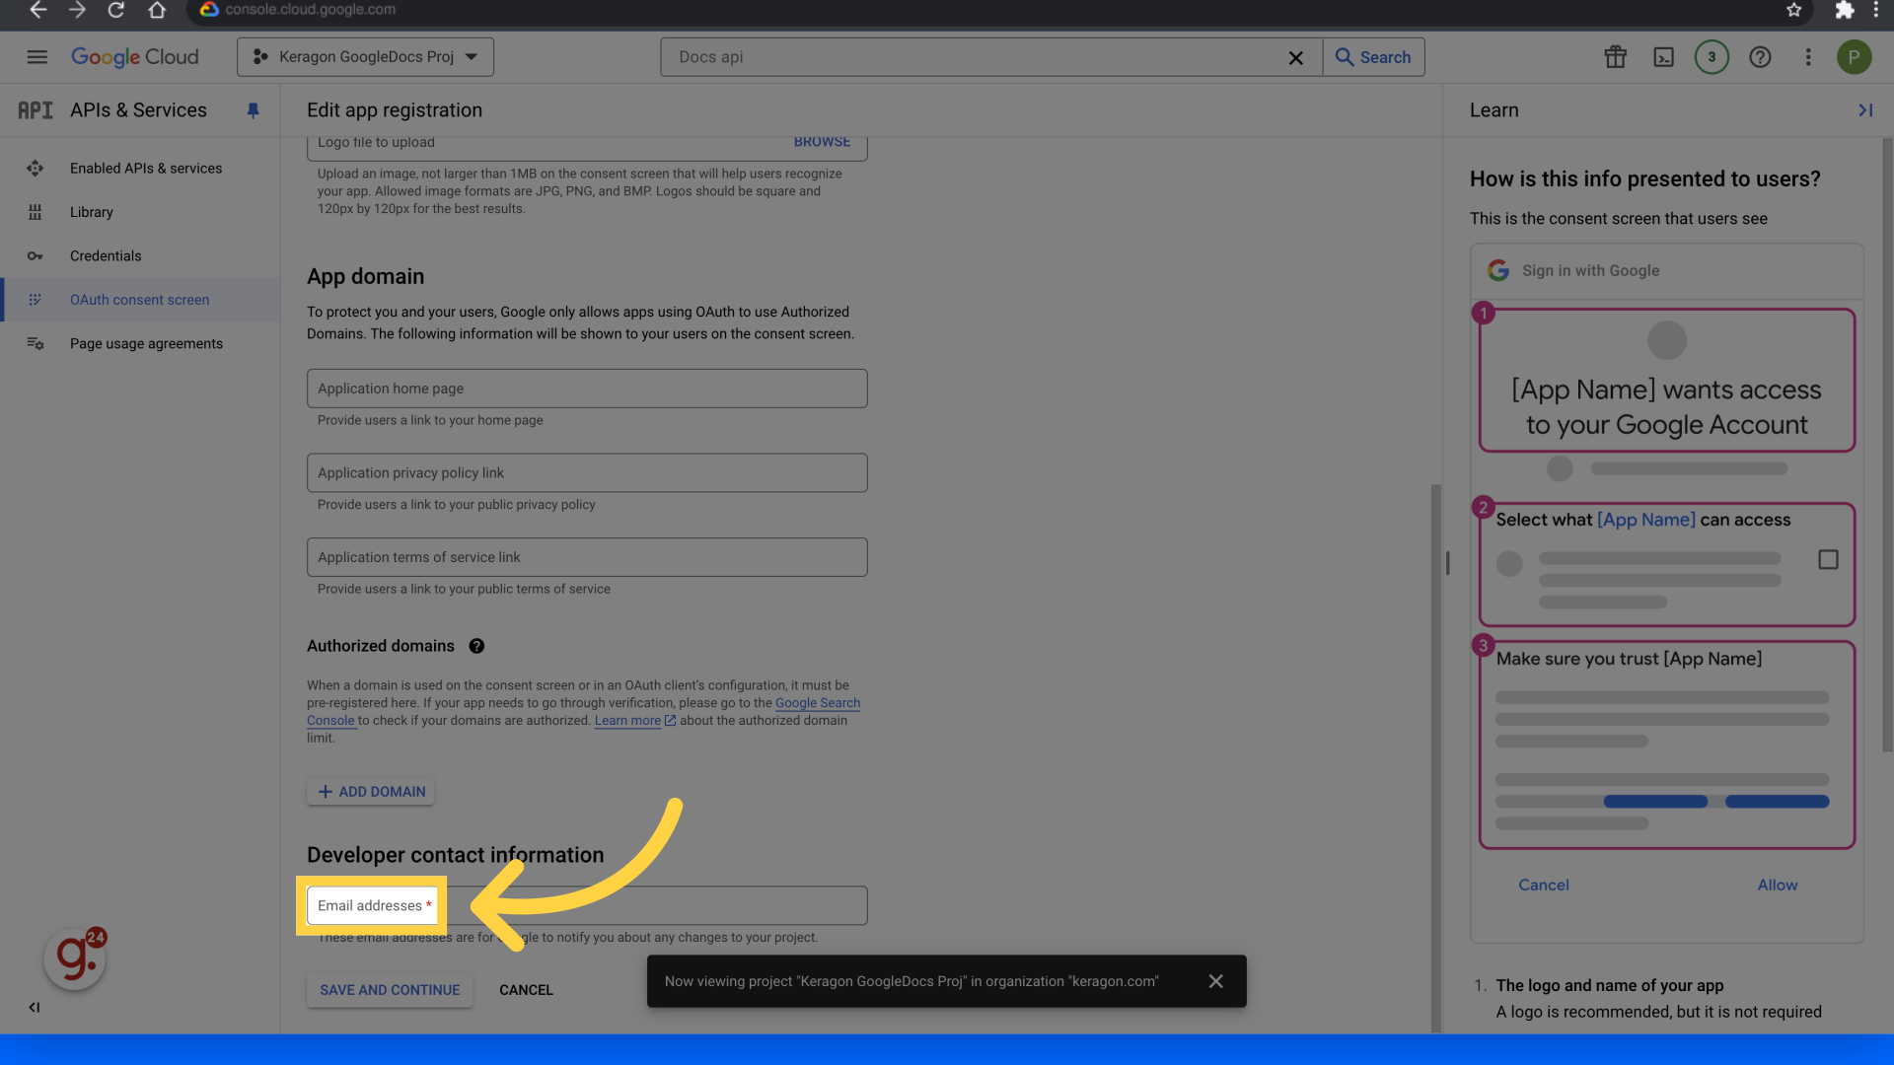Open notifications badge showing 3
Image resolution: width=1894 pixels, height=1065 pixels.
(1712, 57)
